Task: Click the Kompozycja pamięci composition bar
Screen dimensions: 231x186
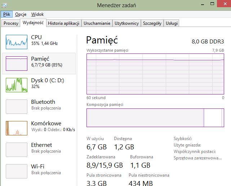Action: click(x=155, y=118)
